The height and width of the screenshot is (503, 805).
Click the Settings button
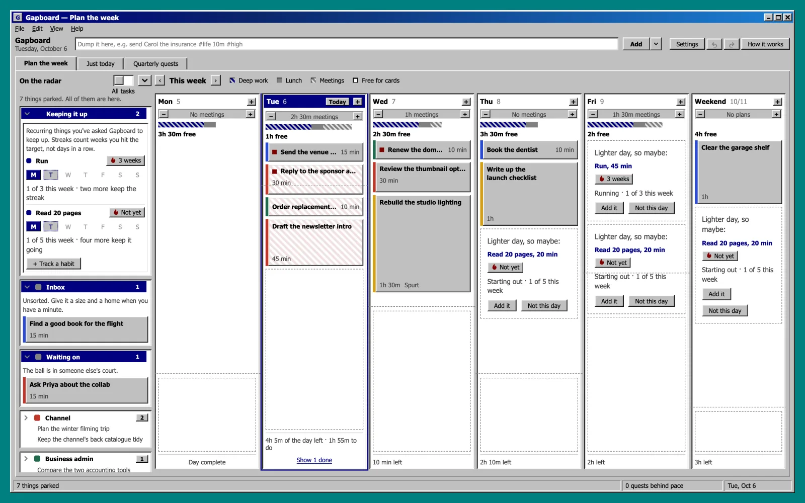click(x=687, y=44)
